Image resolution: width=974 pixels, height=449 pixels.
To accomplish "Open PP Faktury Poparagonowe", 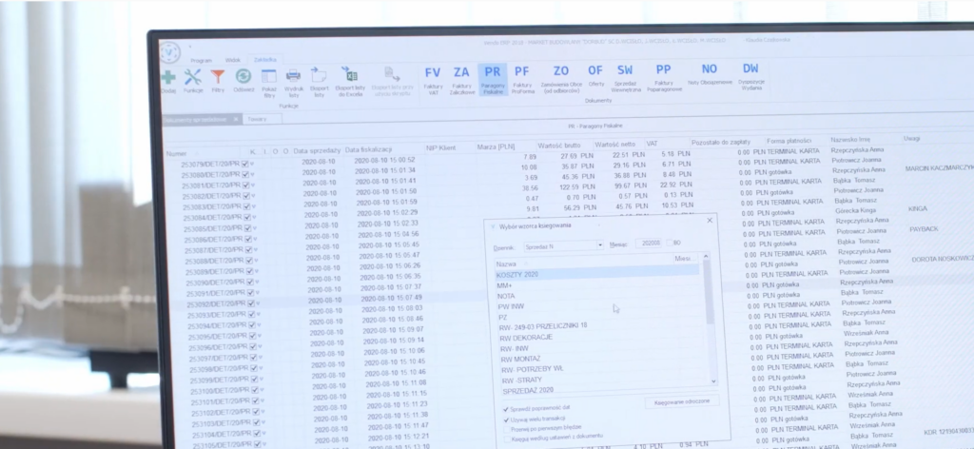I will (663, 78).
